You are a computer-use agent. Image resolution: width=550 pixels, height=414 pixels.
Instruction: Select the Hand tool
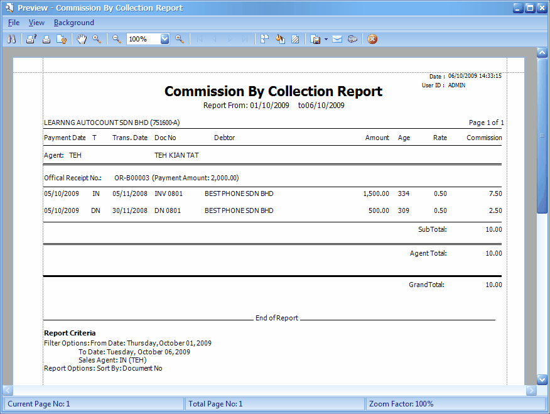pos(82,39)
